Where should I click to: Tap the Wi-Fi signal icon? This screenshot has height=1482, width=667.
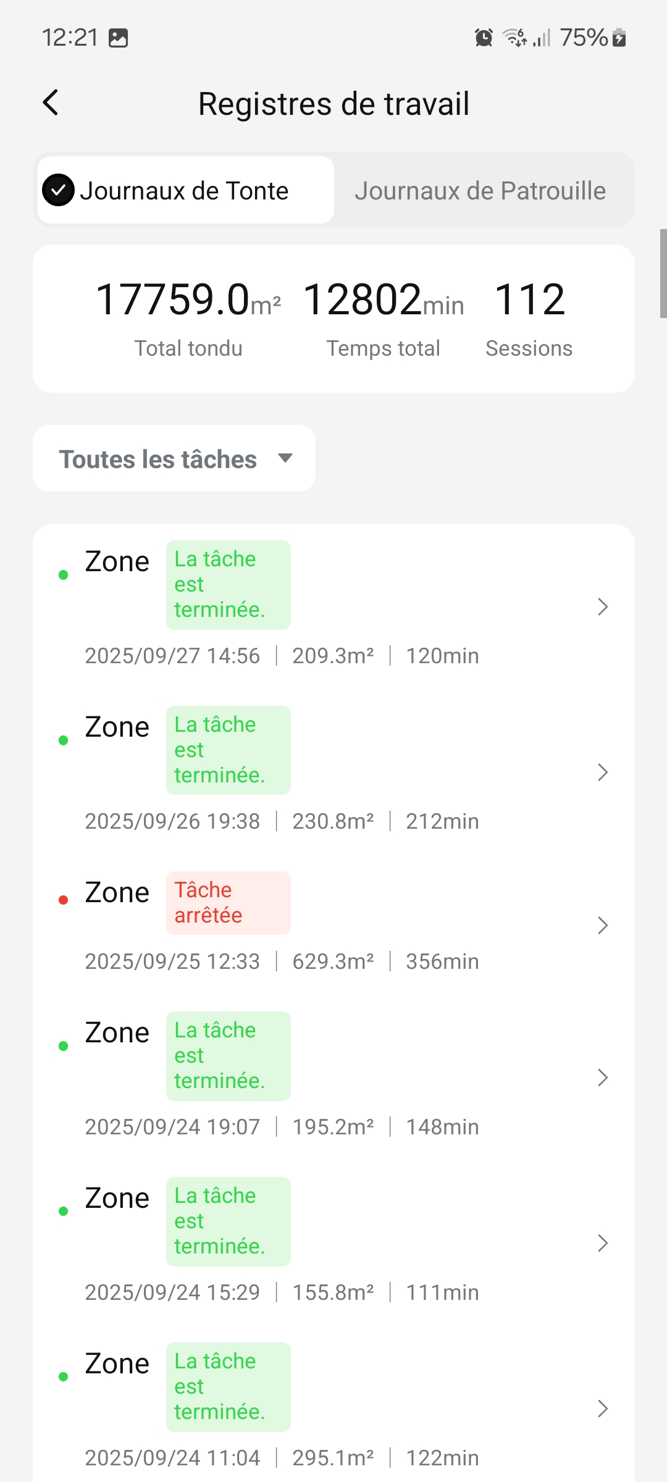[x=514, y=38]
